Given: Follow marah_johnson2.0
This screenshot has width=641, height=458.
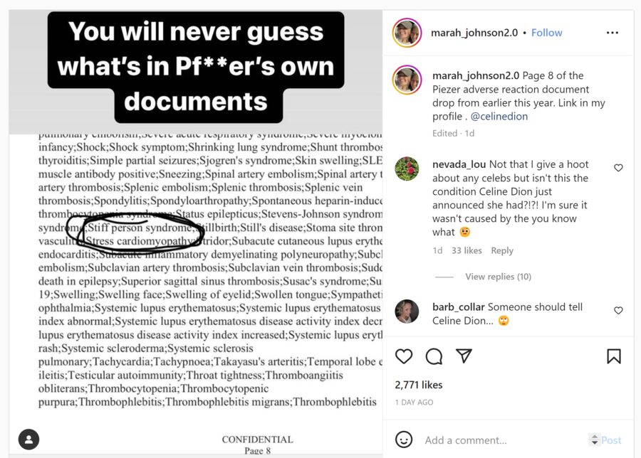Looking at the screenshot, I should click(x=546, y=33).
